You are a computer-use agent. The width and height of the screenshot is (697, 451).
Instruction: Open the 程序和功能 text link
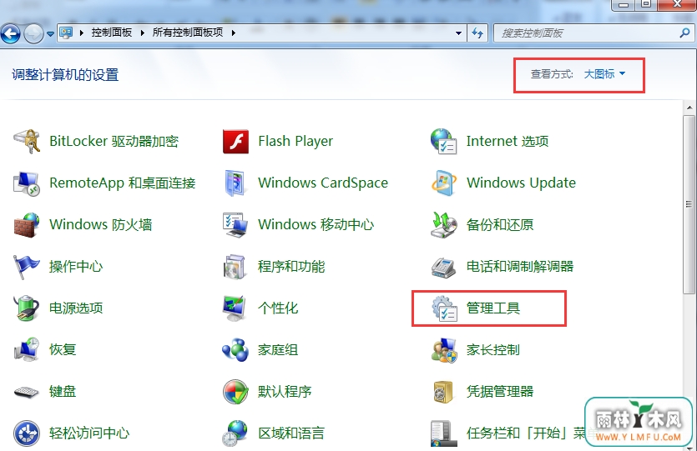coord(291,266)
